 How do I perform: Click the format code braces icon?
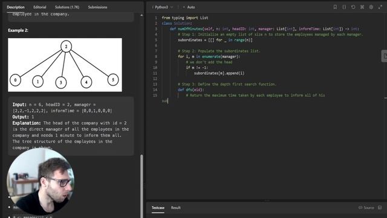344,7
